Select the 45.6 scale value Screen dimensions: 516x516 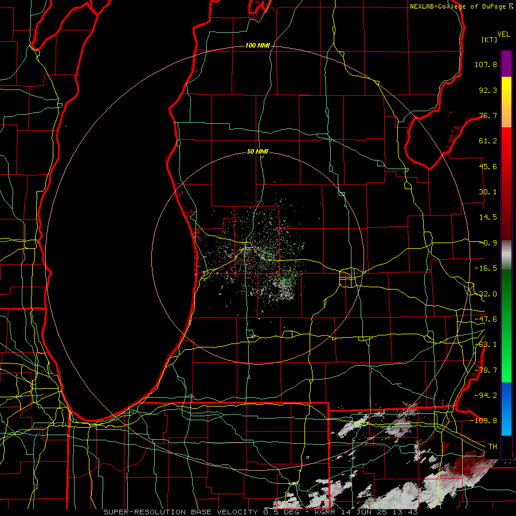488,166
